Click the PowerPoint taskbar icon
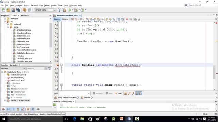218x122 pixels. click(121, 119)
